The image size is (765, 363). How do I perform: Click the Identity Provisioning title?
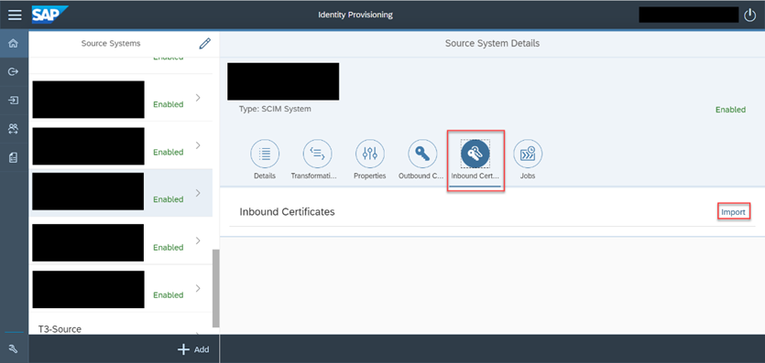[355, 15]
